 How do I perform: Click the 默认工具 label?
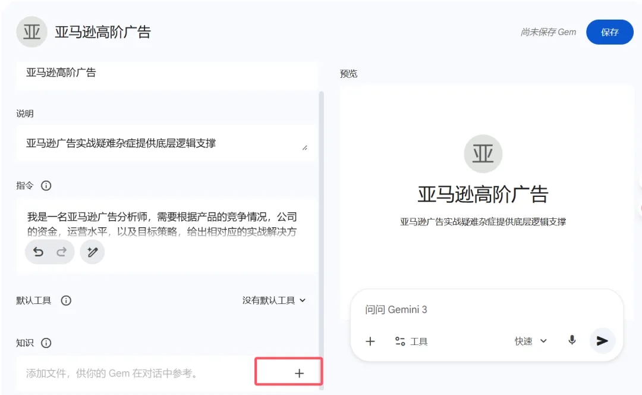coord(33,301)
